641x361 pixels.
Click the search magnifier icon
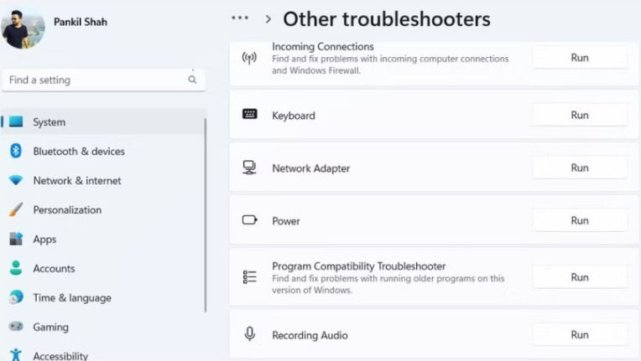click(x=192, y=80)
